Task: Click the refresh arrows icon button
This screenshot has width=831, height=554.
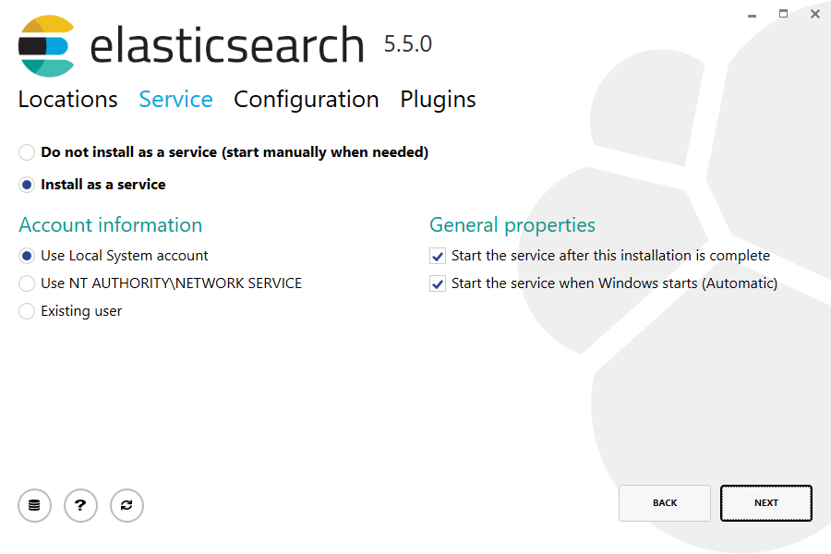Action: (x=126, y=505)
